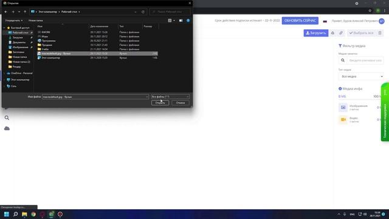This screenshot has width=389, height=219.
Task: Open Chrome from the taskbar
Action: tap(33, 214)
